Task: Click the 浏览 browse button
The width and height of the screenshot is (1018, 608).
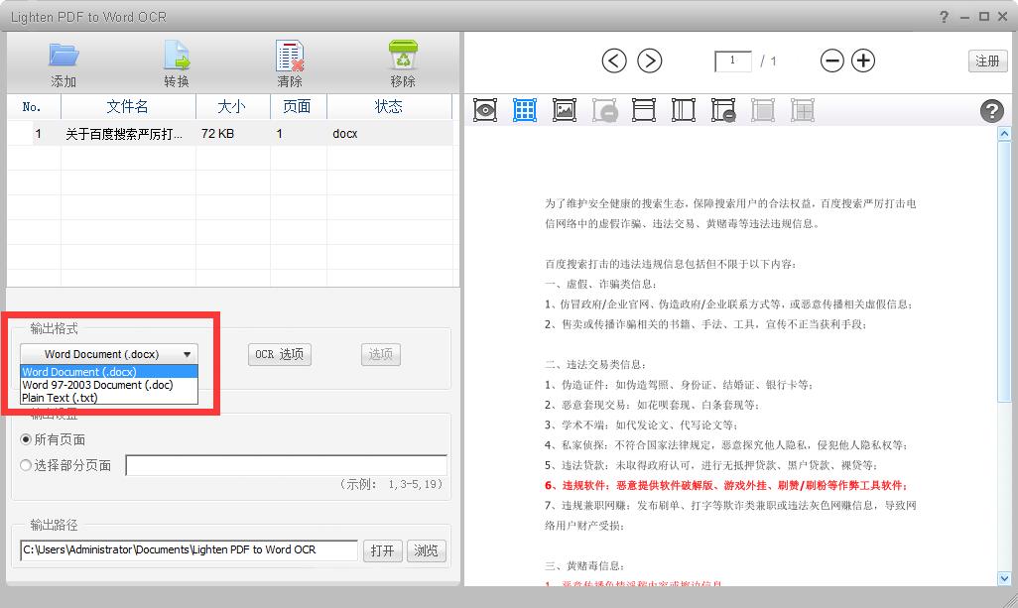Action: (x=426, y=550)
